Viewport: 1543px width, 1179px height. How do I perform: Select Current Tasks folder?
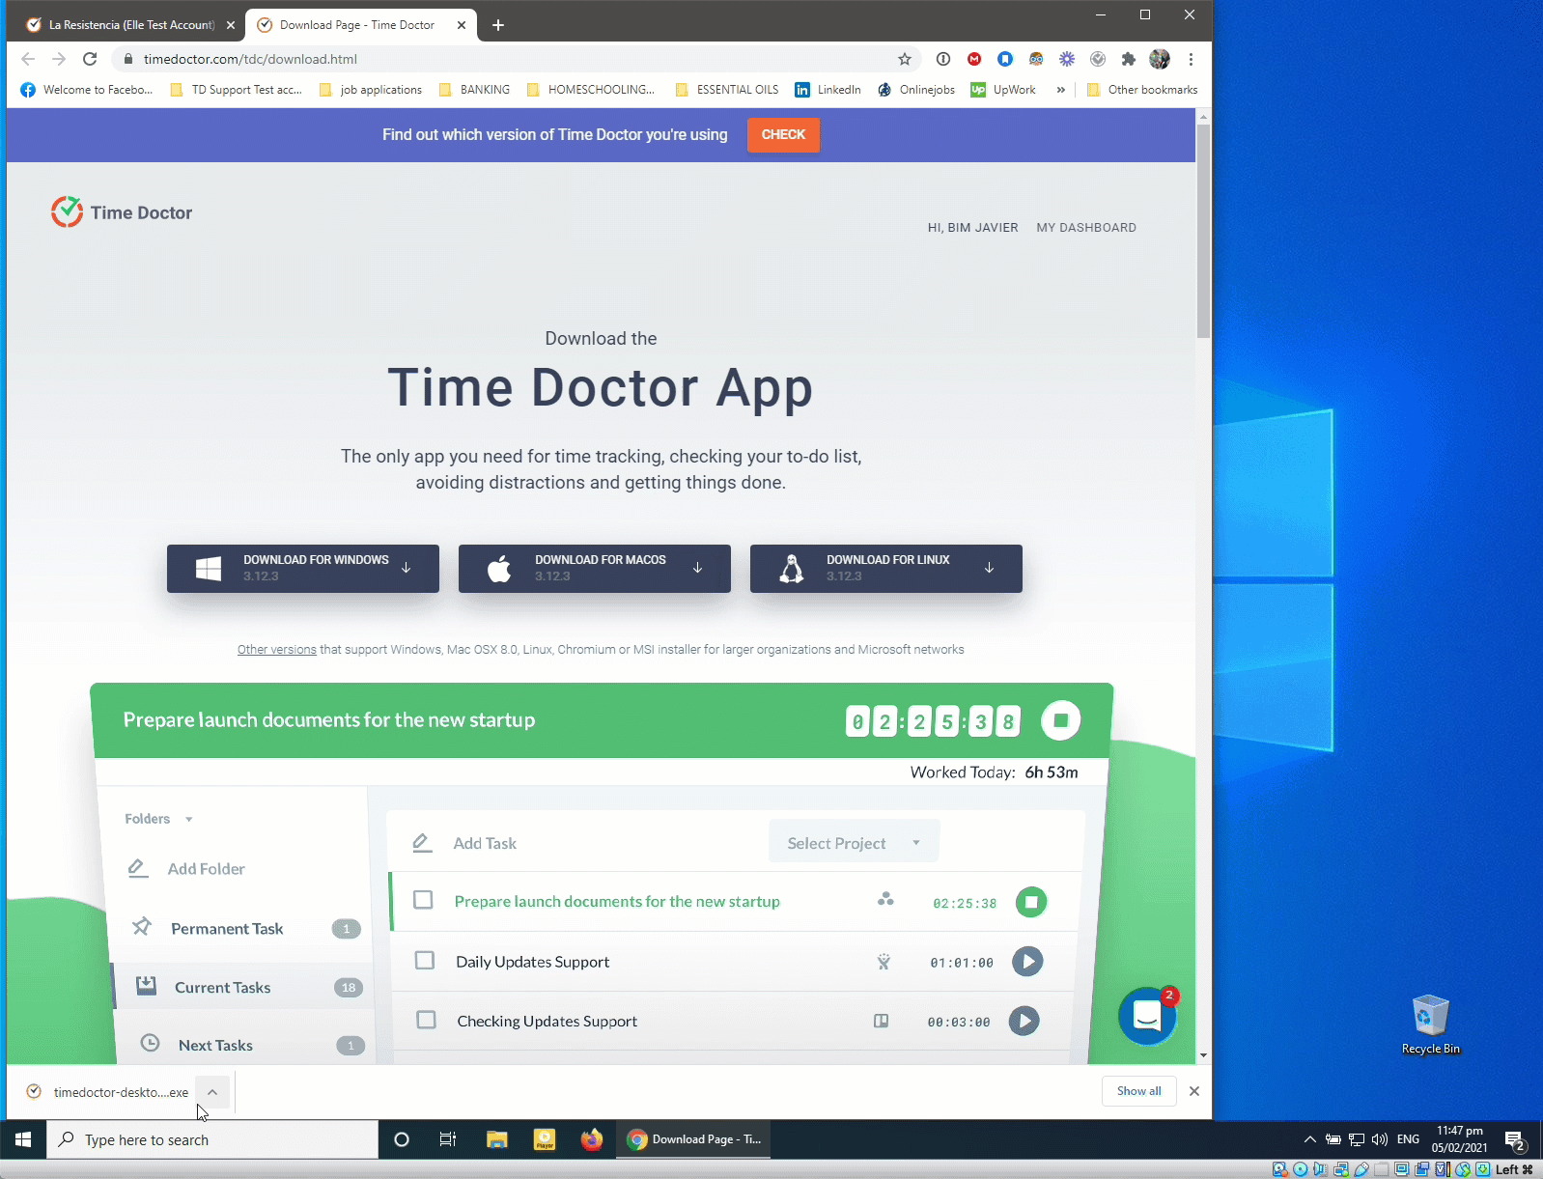[x=241, y=987]
